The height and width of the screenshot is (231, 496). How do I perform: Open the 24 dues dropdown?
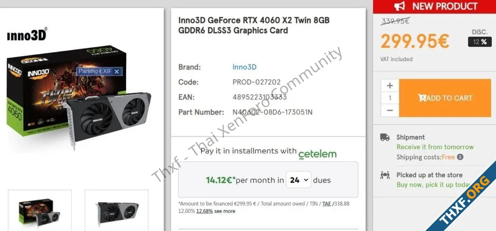[298, 180]
